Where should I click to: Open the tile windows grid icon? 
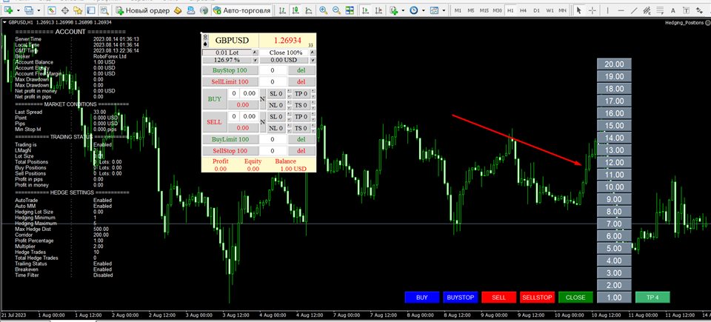[x=350, y=10]
